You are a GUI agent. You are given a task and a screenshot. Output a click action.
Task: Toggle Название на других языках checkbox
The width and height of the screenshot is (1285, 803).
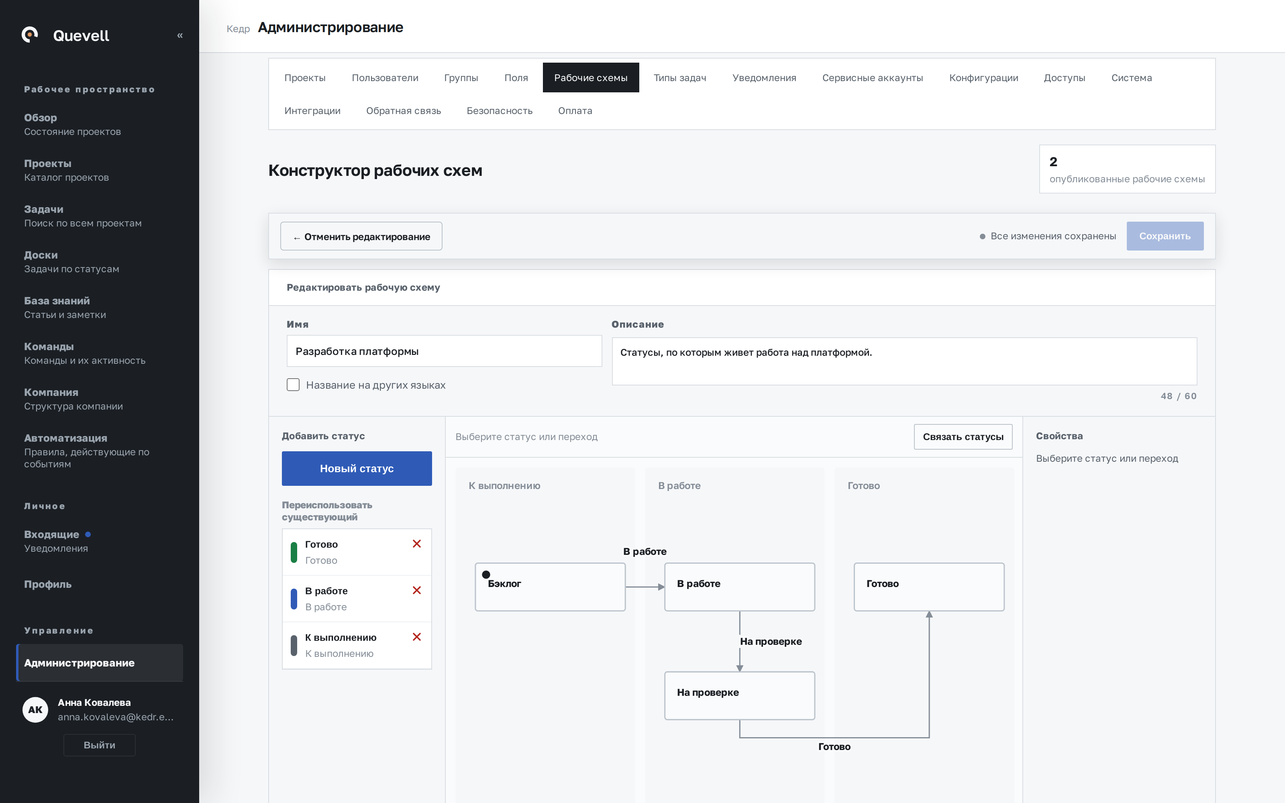293,385
